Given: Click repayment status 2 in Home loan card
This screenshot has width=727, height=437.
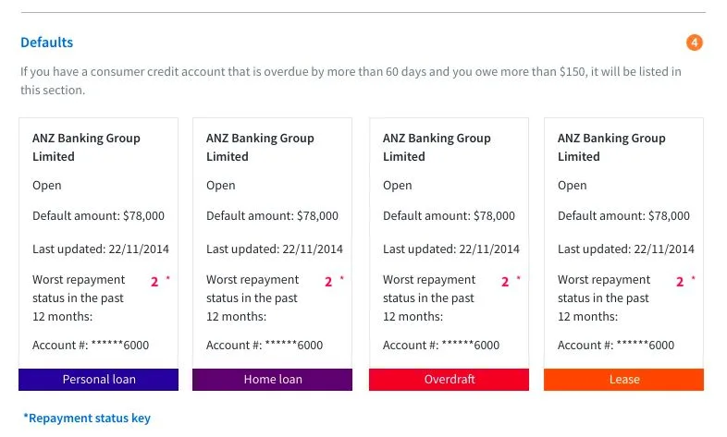Looking at the screenshot, I should (328, 282).
